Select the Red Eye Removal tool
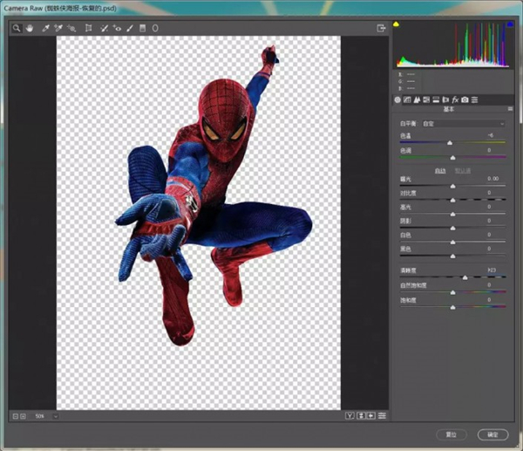Viewport: 523px width, 451px height. click(117, 28)
